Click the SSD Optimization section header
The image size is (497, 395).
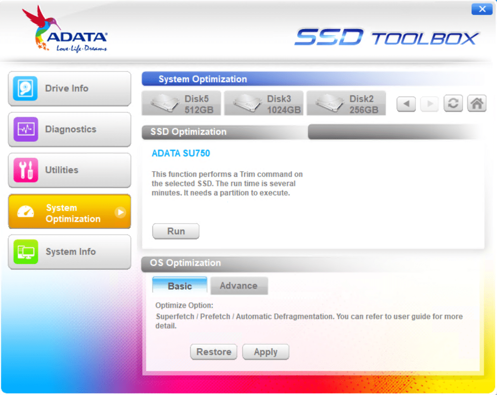[x=188, y=132]
